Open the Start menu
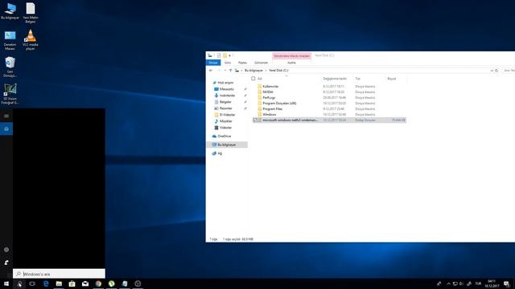 6,283
